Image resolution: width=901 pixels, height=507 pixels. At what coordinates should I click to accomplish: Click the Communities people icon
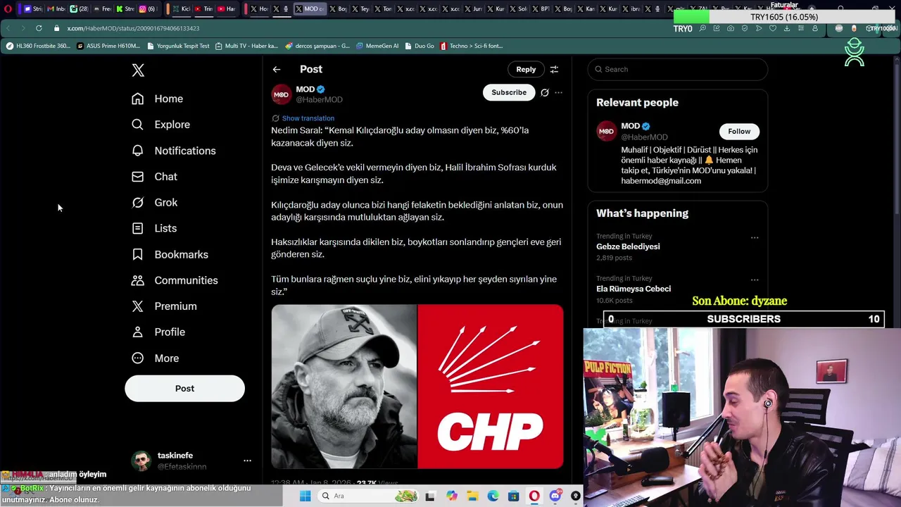[x=138, y=280]
